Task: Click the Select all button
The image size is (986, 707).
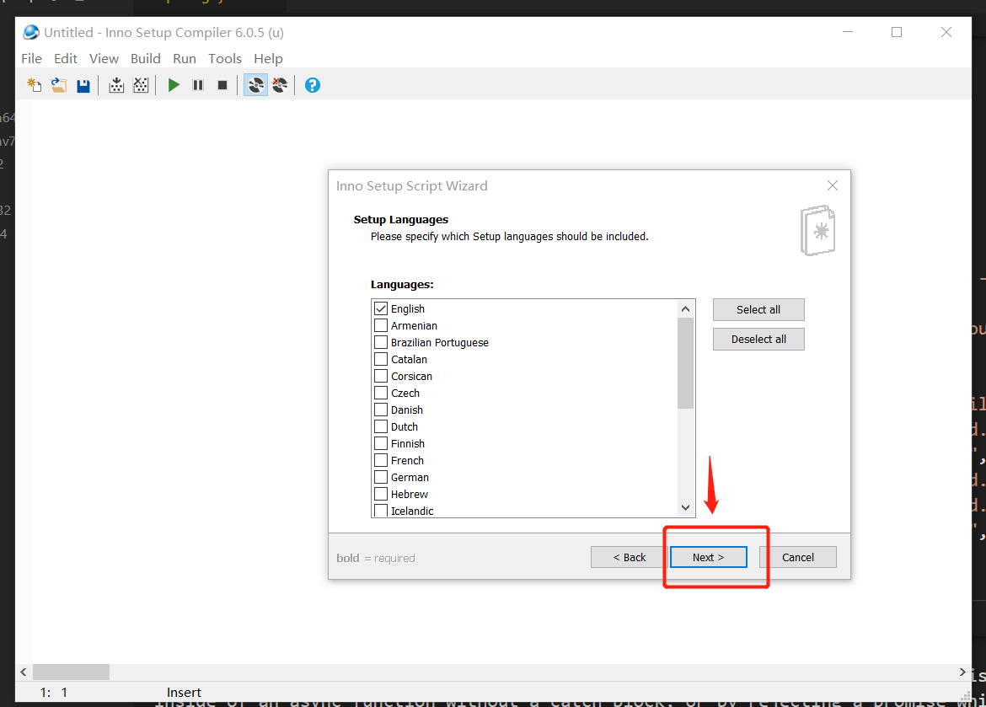Action: [758, 309]
